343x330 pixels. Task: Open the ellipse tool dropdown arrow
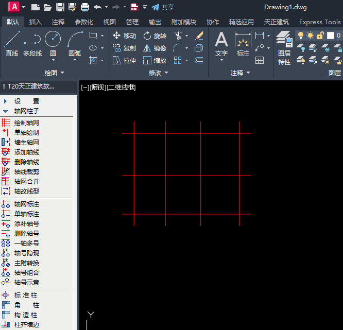tap(102, 48)
